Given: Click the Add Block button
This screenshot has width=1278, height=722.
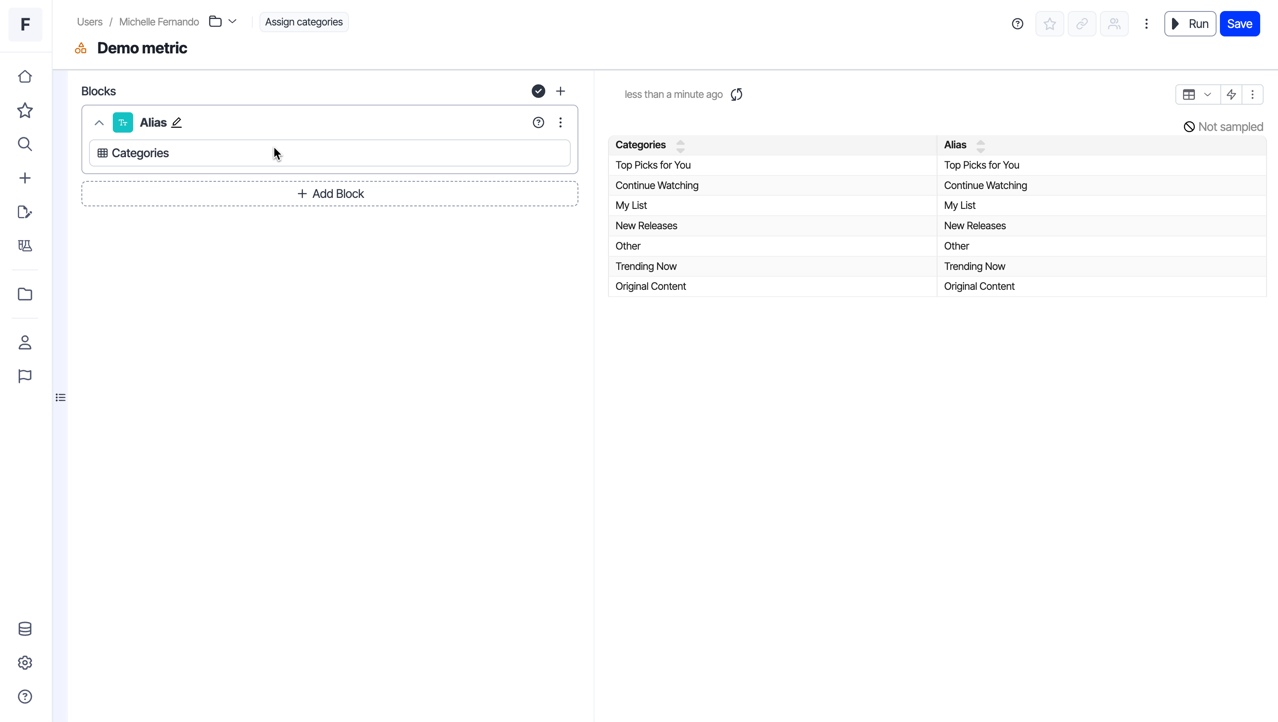Looking at the screenshot, I should pyautogui.click(x=330, y=194).
